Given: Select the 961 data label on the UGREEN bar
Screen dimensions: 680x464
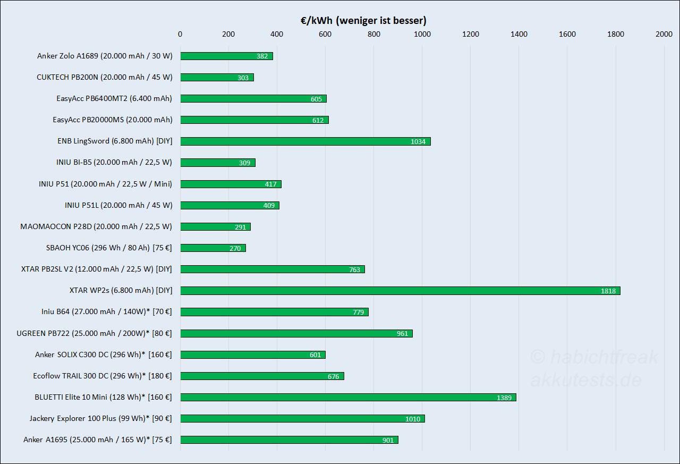Looking at the screenshot, I should (403, 334).
